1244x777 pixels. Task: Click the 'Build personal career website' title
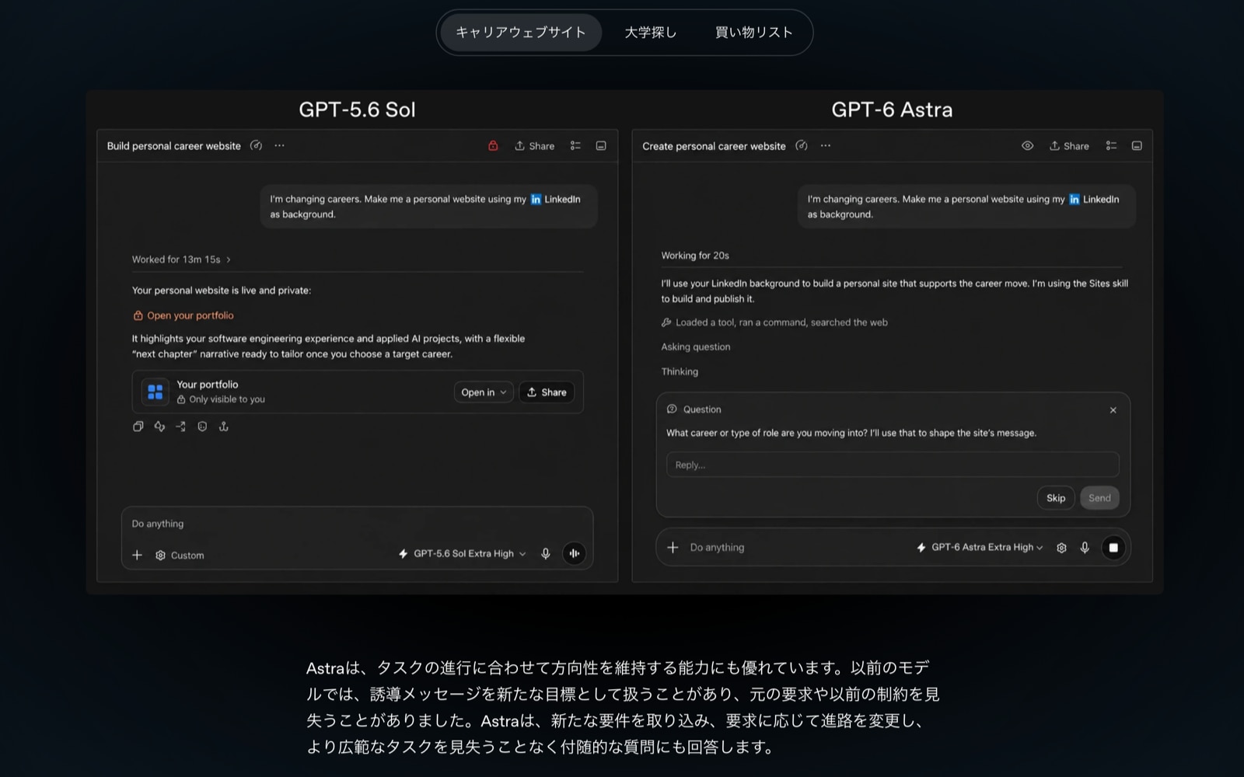174,146
